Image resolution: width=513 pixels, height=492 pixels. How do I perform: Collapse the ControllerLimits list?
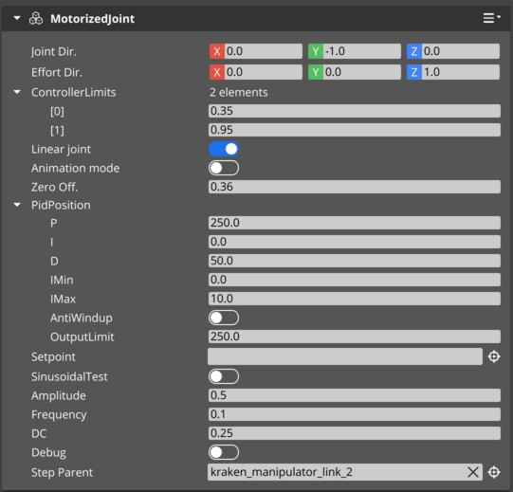tap(17, 92)
